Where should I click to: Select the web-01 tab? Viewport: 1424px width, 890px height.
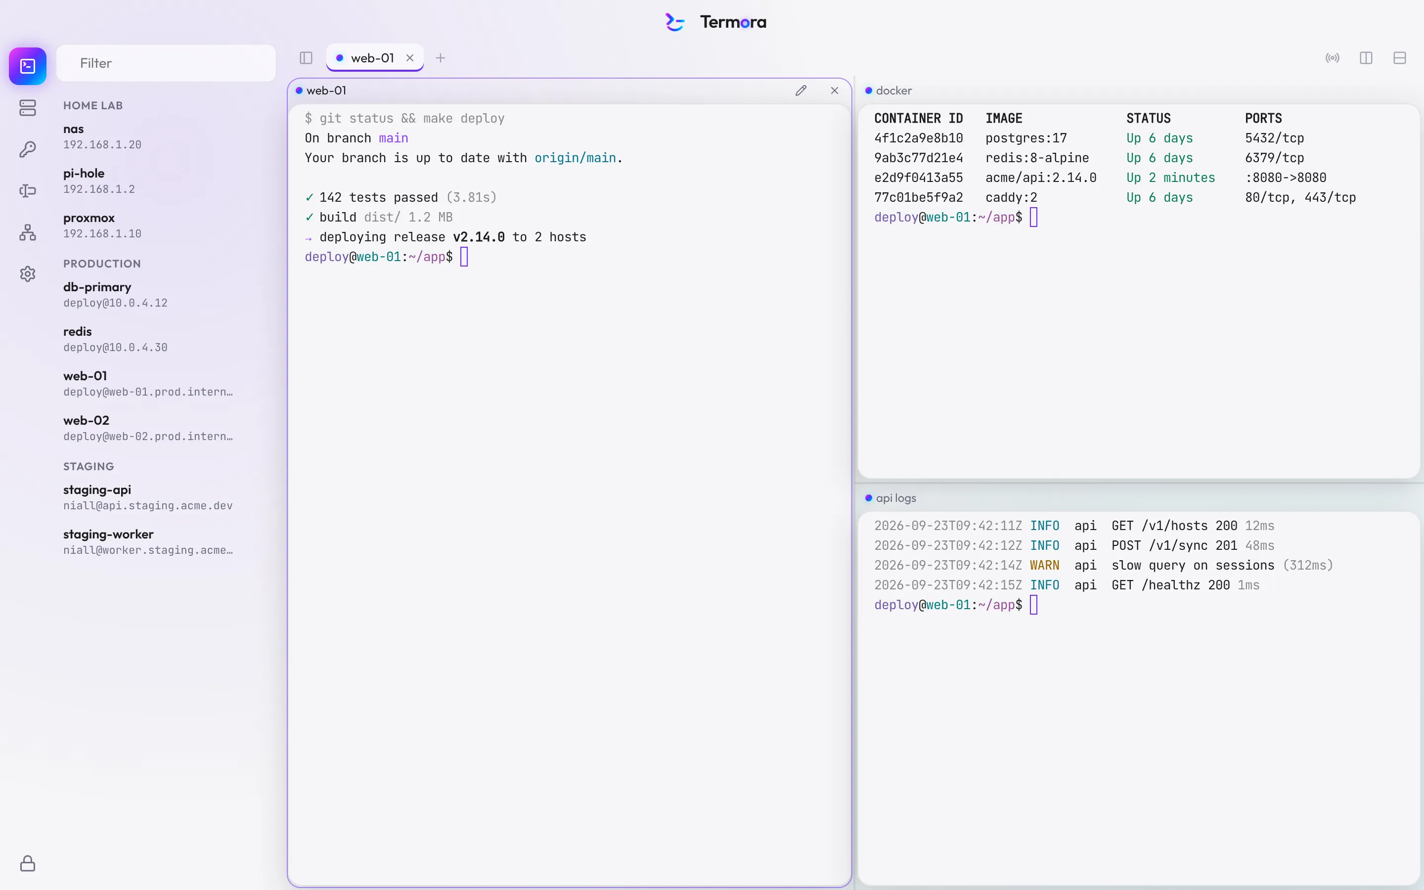pos(375,58)
